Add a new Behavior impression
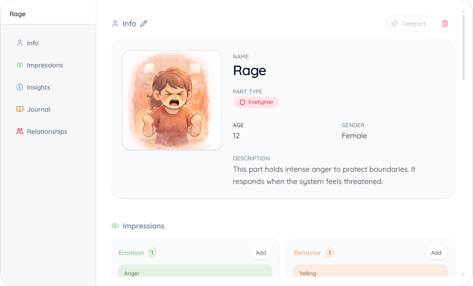The width and height of the screenshot is (473, 286). pyautogui.click(x=436, y=253)
